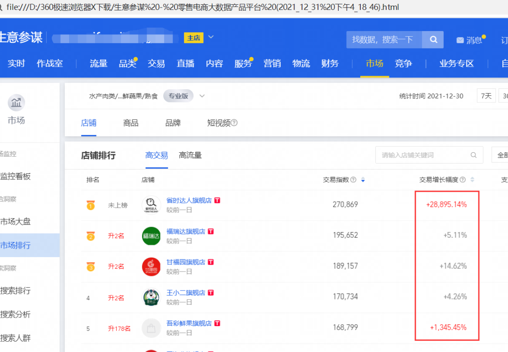Image resolution: width=508 pixels, height=352 pixels.
Task: Sort by 交易指数 arrow icon
Action: click(x=363, y=180)
